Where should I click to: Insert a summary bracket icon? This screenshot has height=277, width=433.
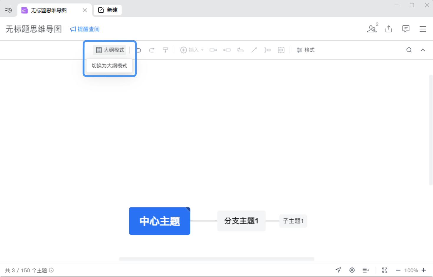(x=267, y=50)
